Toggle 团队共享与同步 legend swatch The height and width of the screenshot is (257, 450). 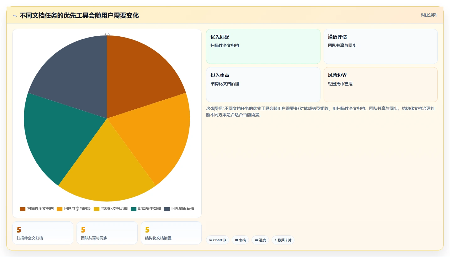[x=59, y=209]
